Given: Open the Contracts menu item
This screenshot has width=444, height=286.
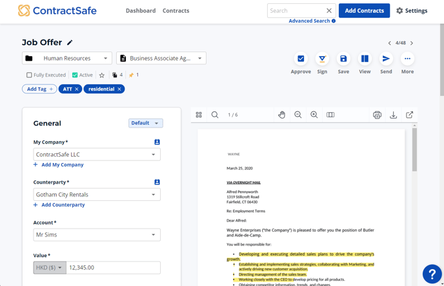Looking at the screenshot, I should 176,11.
